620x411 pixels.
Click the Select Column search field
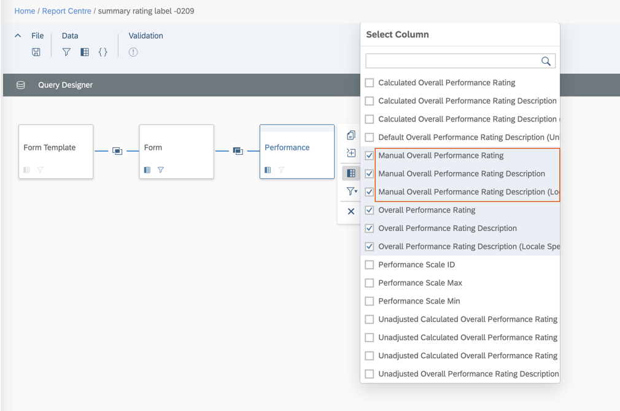click(453, 61)
